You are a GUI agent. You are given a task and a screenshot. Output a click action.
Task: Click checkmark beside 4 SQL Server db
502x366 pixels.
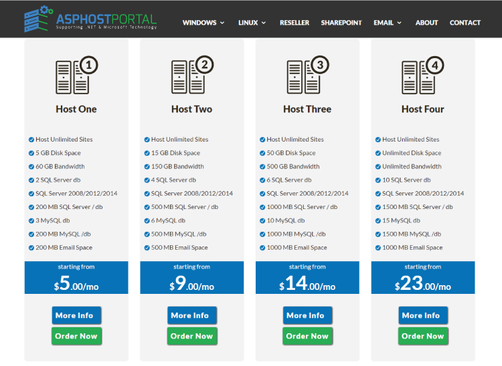(147, 180)
